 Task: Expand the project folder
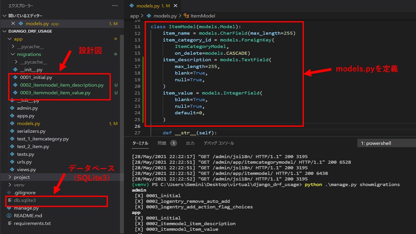tap(10, 177)
